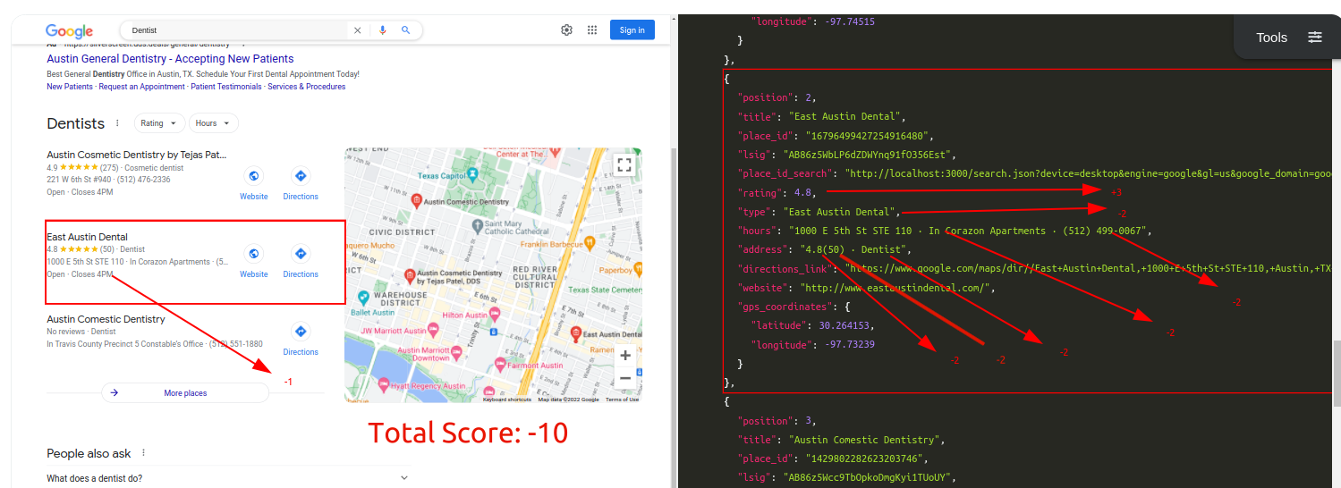Zoom in on the map
The image size is (1341, 488).
click(625, 356)
